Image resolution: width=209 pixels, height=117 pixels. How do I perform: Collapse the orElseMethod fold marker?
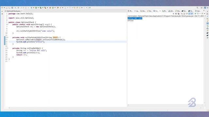click(8, 48)
